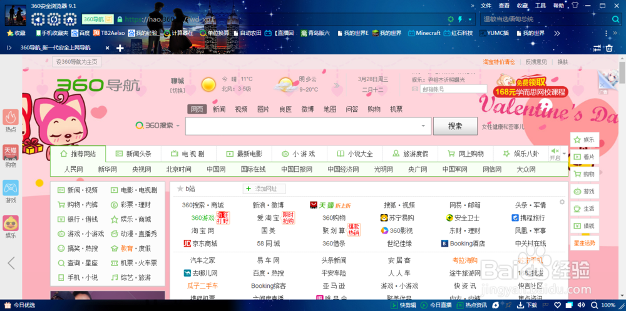Expand weather forecast double arrow
This screenshot has width=626, height=311.
pos(337,85)
